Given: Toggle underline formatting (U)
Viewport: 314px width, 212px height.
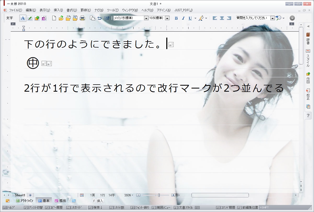Looking at the screenshot, I should 190,18.
